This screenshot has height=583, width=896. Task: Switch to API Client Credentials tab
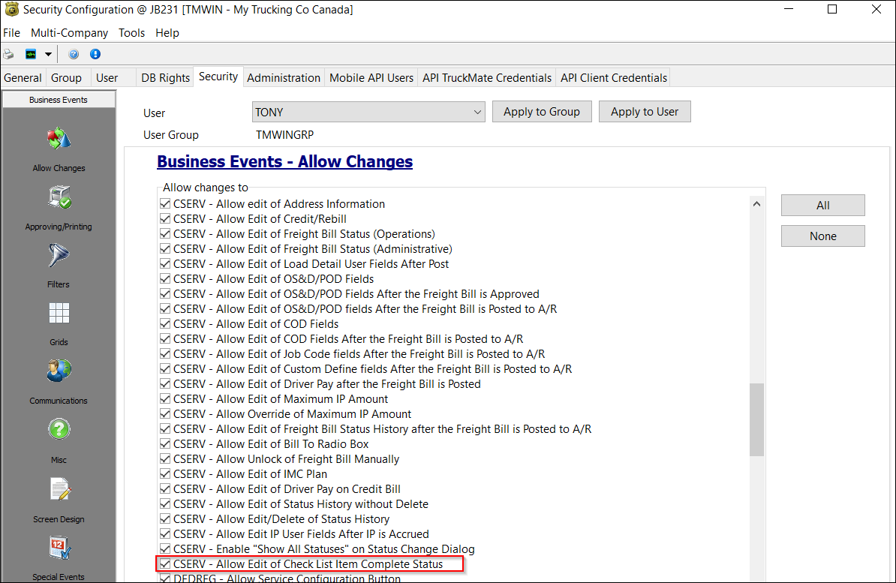coord(614,78)
